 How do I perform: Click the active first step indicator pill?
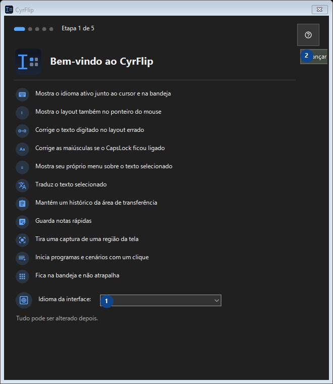click(x=19, y=29)
